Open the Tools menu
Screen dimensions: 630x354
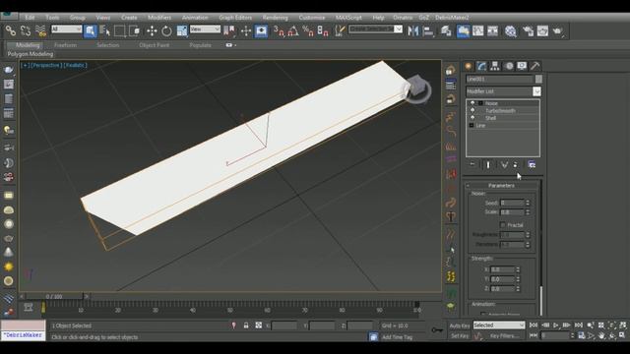coord(52,18)
